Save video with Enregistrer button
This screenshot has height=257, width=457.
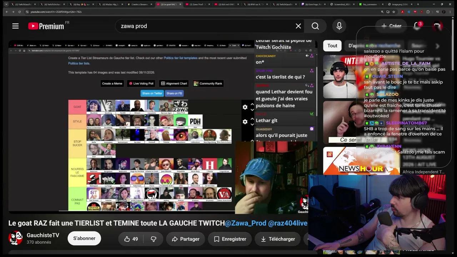[230, 239]
